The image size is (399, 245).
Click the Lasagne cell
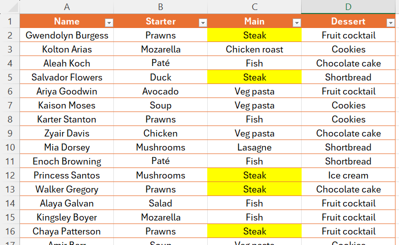click(x=254, y=147)
